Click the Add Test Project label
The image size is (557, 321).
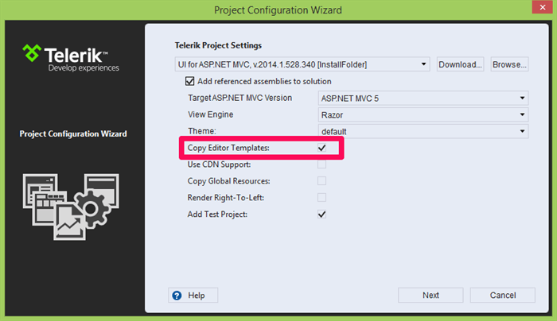(x=217, y=215)
